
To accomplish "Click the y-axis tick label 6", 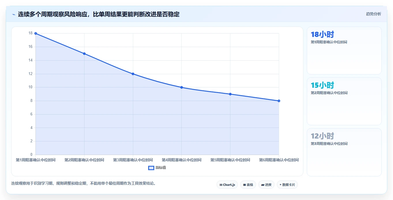I will 31,114.
